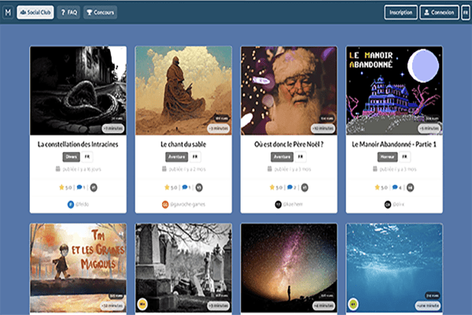The width and height of the screenshot is (472, 315).
Task: Click title La constellation des Intracines
Action: click(x=78, y=144)
